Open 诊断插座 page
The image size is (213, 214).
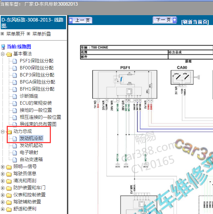(x=29, y=96)
